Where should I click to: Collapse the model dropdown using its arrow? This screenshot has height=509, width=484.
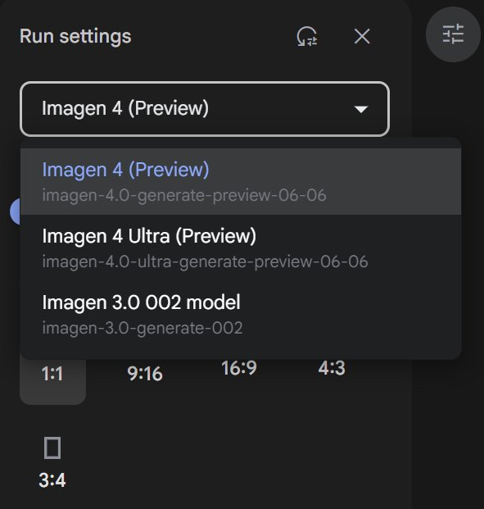tap(361, 109)
